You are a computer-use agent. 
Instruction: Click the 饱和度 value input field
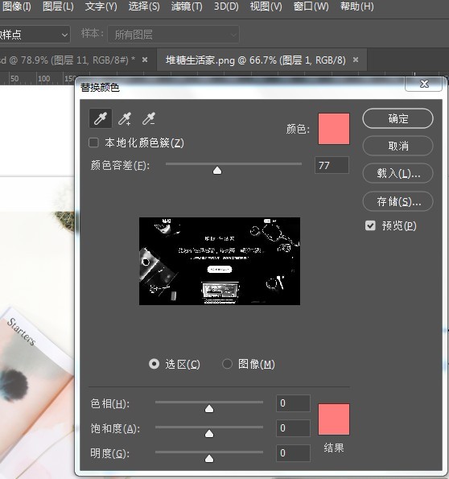[x=293, y=428]
